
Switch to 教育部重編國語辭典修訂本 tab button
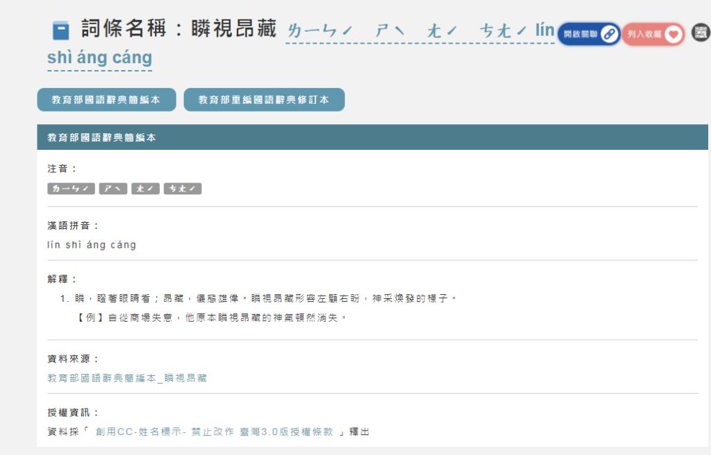(x=264, y=100)
